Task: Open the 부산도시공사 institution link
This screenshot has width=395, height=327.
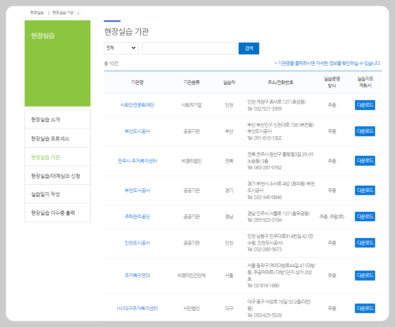Action: [137, 131]
